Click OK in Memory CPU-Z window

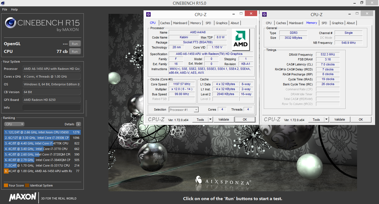click(x=361, y=120)
